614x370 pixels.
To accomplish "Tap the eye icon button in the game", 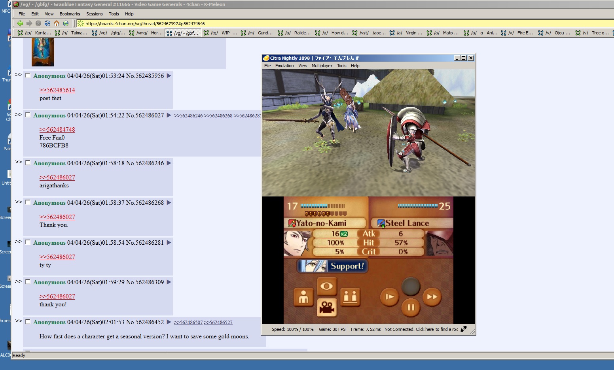I will point(326,286).
